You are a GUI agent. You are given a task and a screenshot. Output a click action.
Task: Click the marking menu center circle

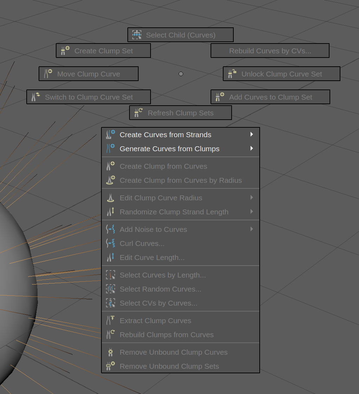coord(181,74)
